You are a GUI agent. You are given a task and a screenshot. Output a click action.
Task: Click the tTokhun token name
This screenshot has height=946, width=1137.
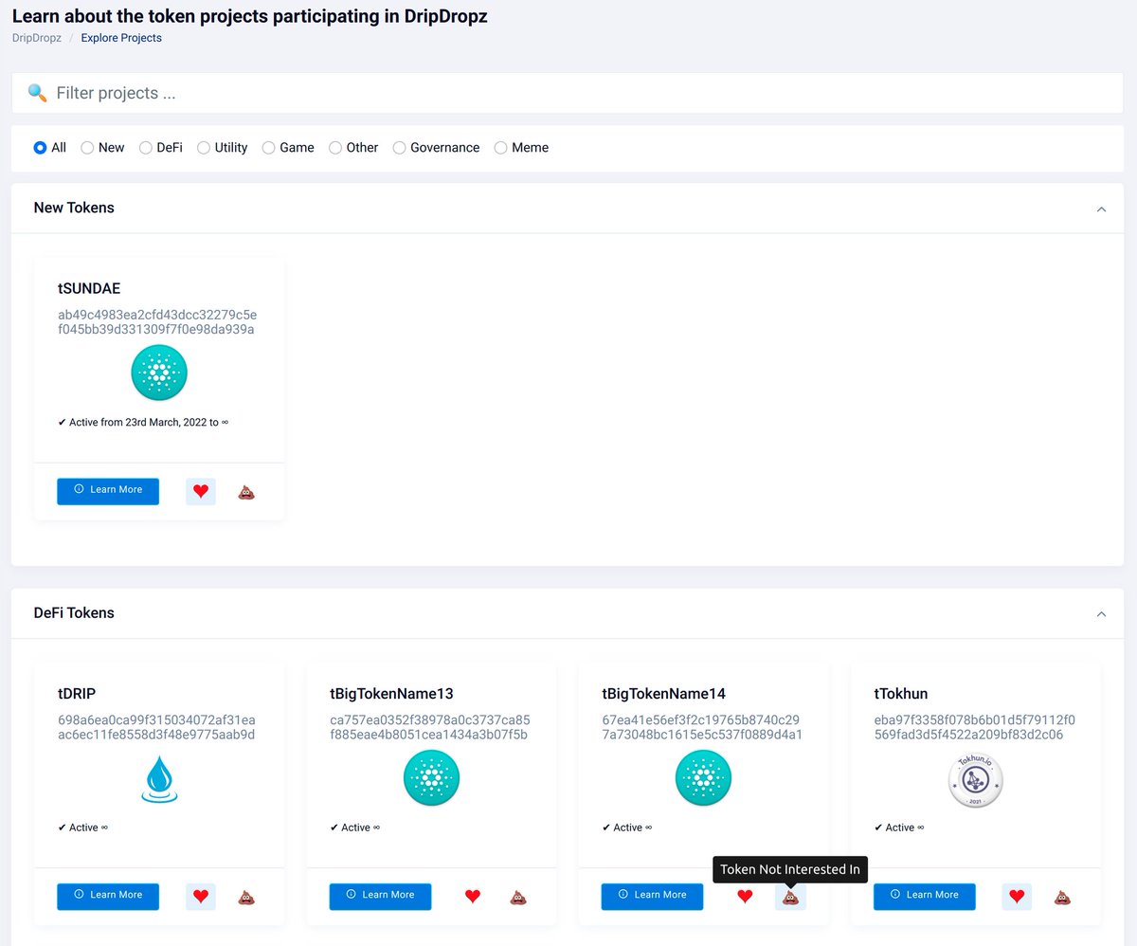901,694
